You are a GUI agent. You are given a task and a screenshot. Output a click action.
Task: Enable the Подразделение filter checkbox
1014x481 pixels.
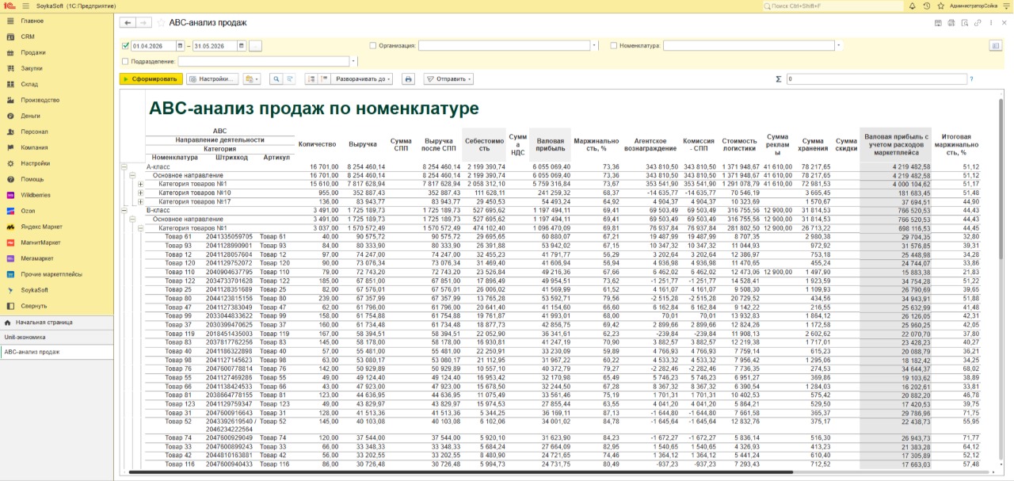pos(125,61)
